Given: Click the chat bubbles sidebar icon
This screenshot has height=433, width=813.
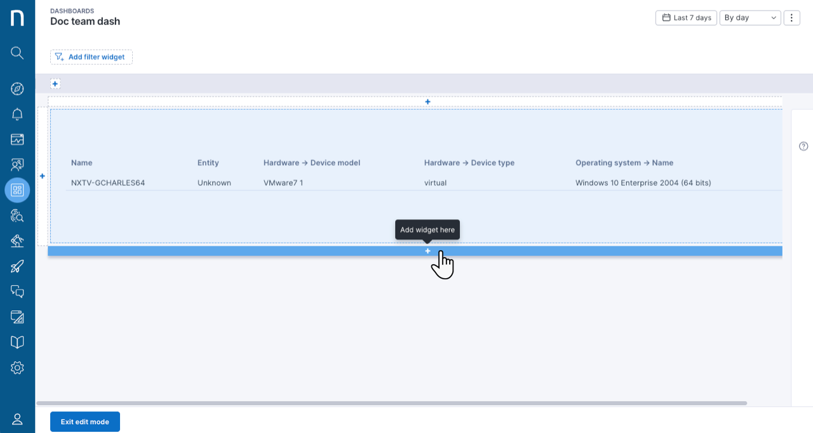Looking at the screenshot, I should point(17,291).
